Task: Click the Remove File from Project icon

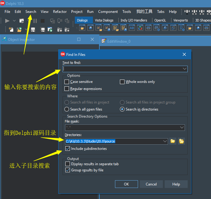Action: [x=67, y=29]
